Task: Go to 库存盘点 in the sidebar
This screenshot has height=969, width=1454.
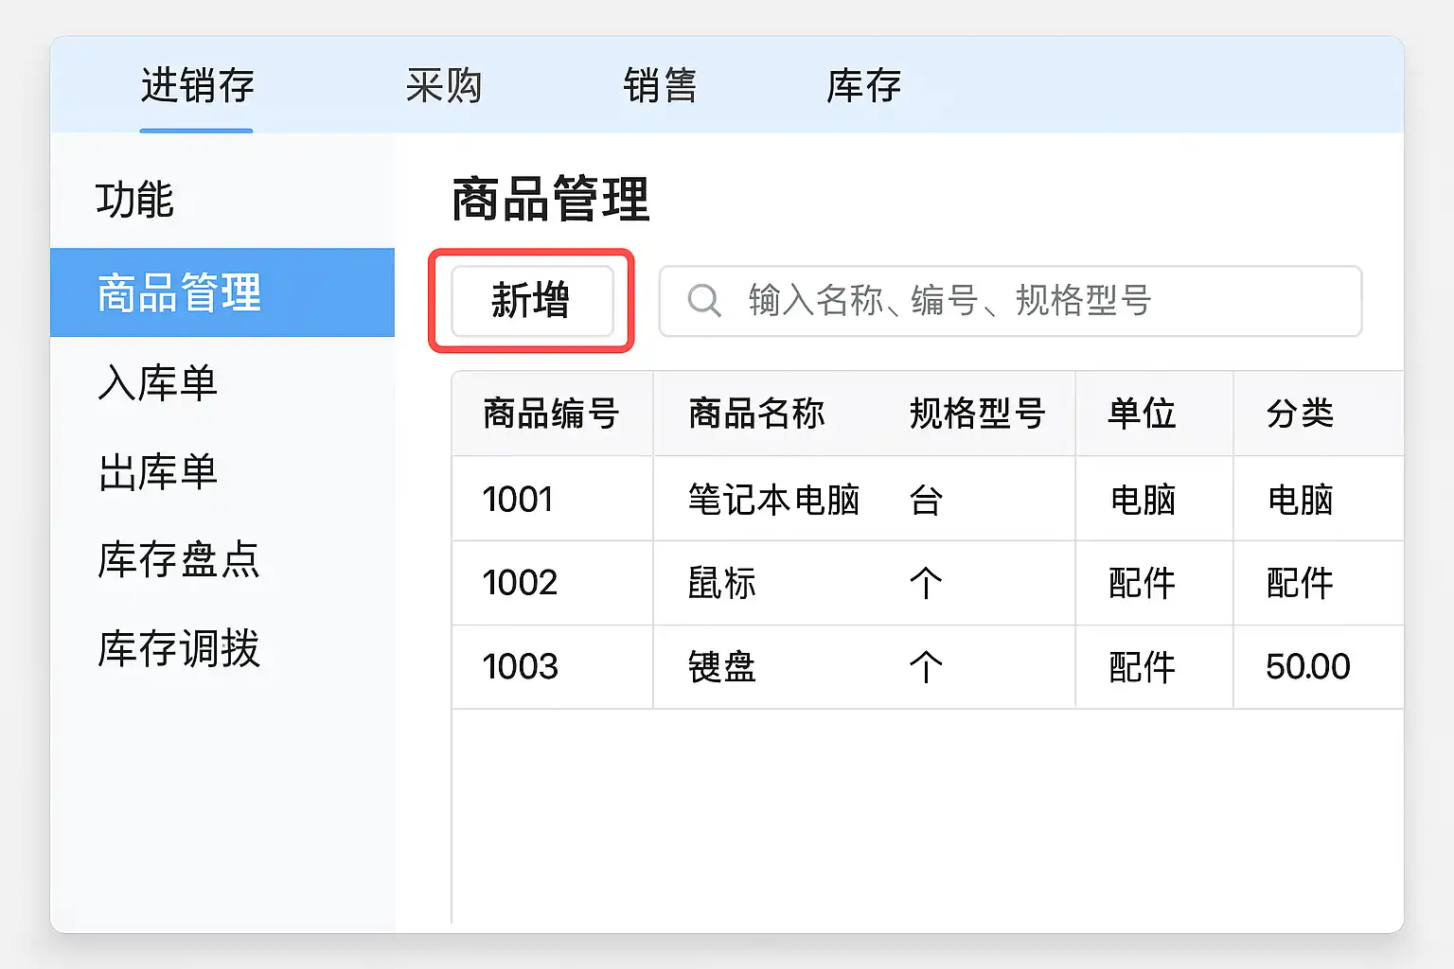Action: pyautogui.click(x=179, y=559)
